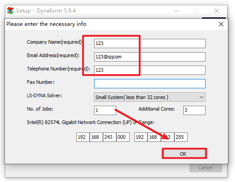The width and height of the screenshot is (235, 182).
Task: Close the necessary info dialog
Action: (x=221, y=24)
